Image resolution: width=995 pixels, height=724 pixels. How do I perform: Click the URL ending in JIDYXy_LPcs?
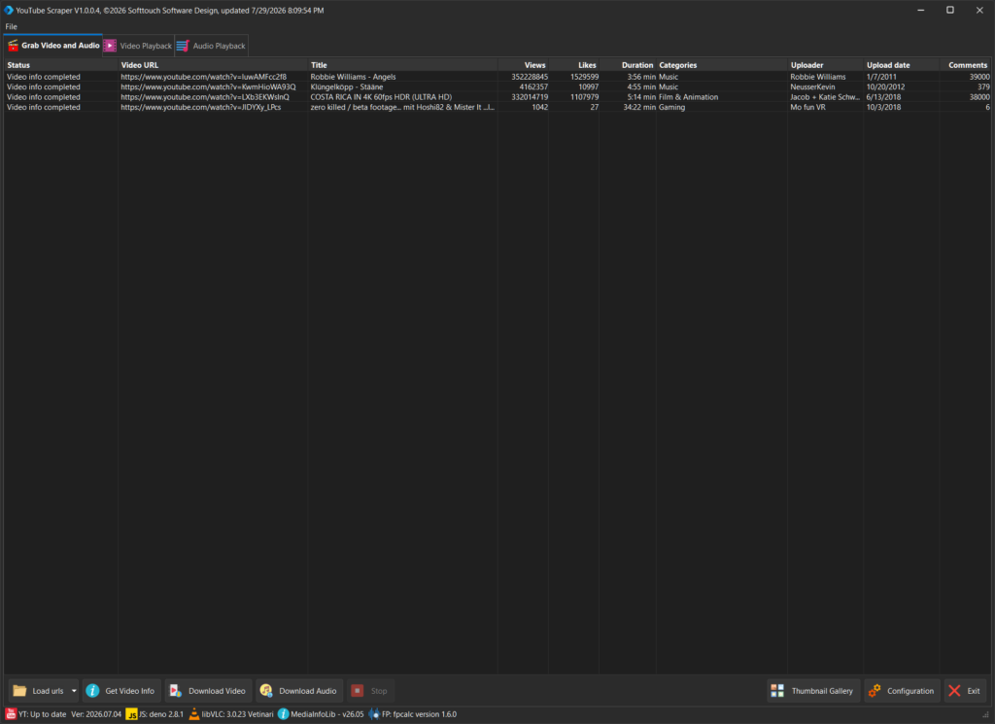pyautogui.click(x=200, y=107)
